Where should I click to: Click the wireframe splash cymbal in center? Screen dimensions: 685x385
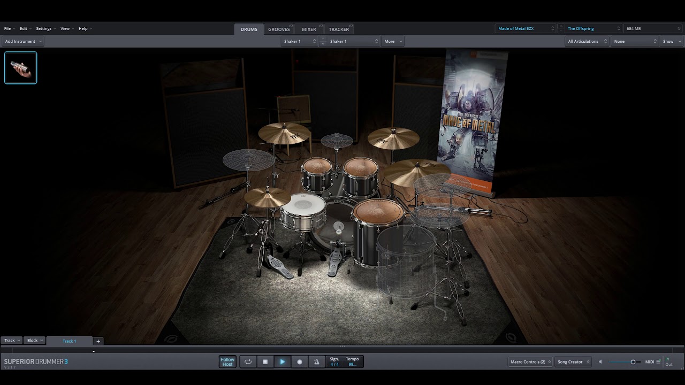tap(337, 141)
